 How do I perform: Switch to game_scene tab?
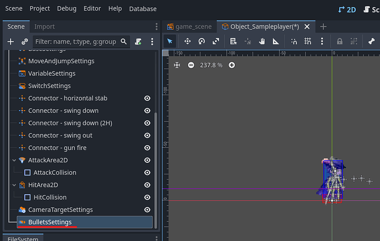[x=189, y=26]
